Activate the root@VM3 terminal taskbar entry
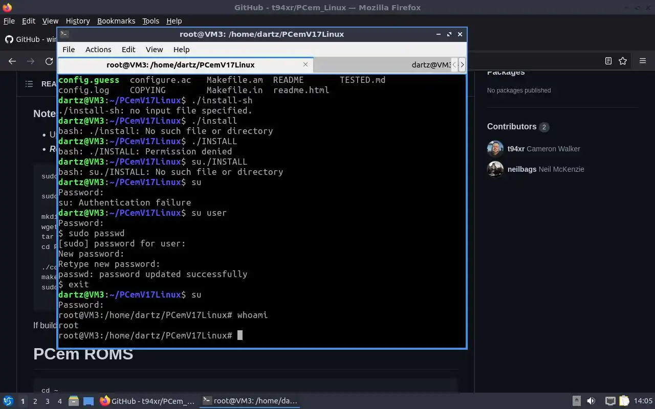The image size is (655, 409). pyautogui.click(x=250, y=401)
